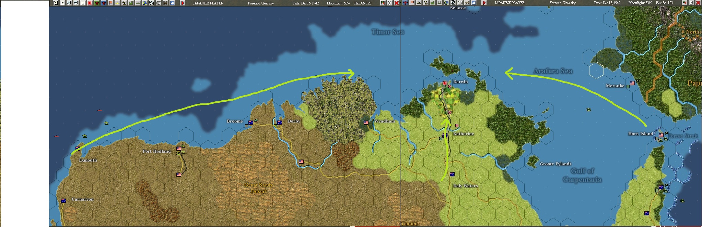Click the Torres Strait label
The width and height of the screenshot is (702, 227).
(683, 136)
